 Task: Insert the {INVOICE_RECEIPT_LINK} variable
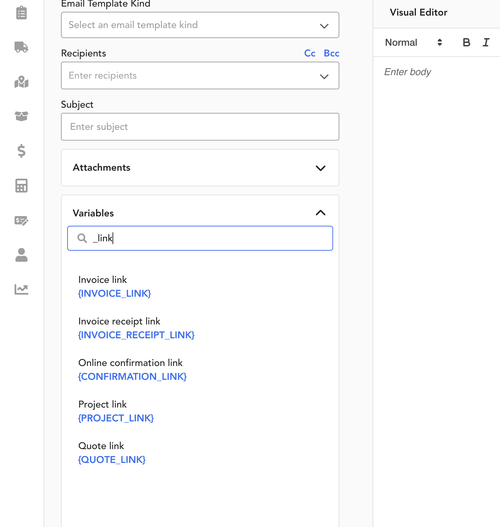[136, 335]
